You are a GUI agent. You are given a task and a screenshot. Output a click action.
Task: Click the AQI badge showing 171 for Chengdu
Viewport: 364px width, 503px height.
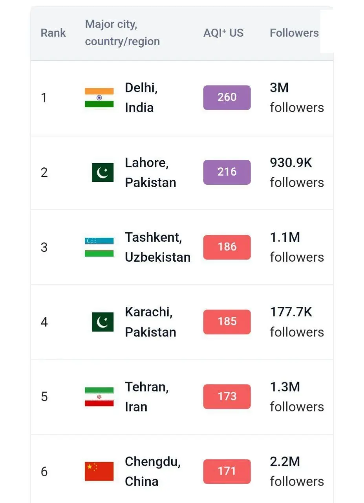[x=227, y=472]
